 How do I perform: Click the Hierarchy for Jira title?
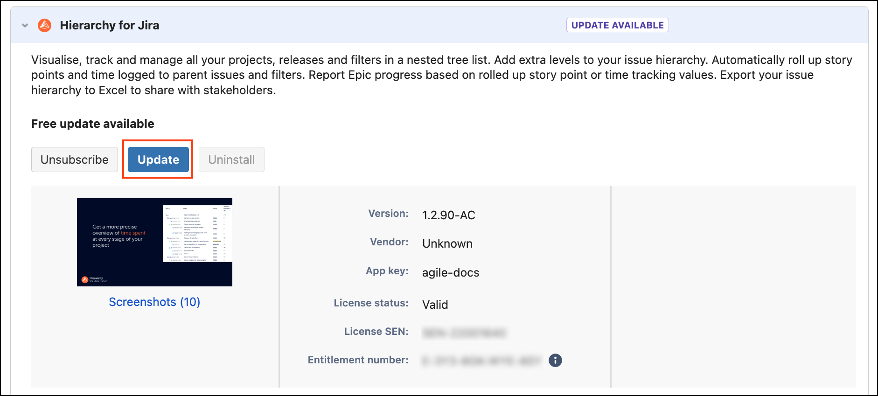110,25
